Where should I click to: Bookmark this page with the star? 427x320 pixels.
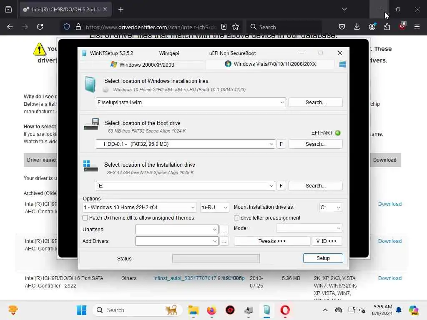pyautogui.click(x=236, y=27)
